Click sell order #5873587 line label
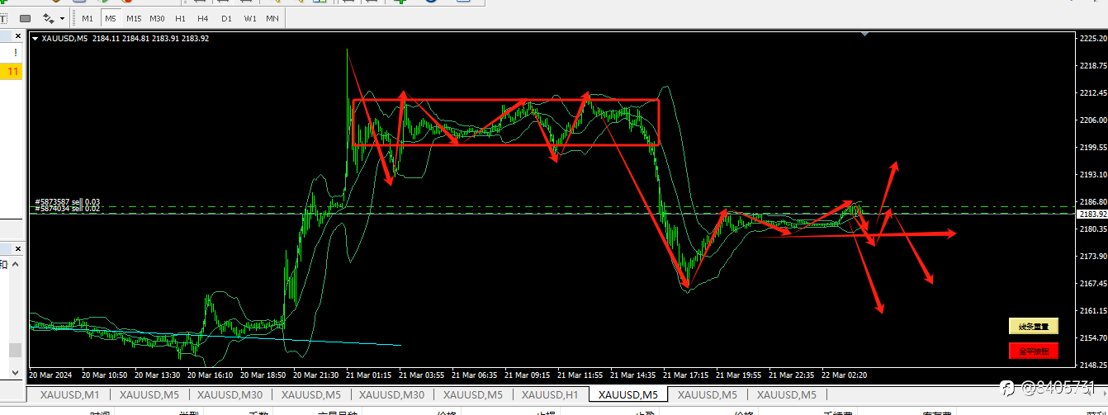 68,202
